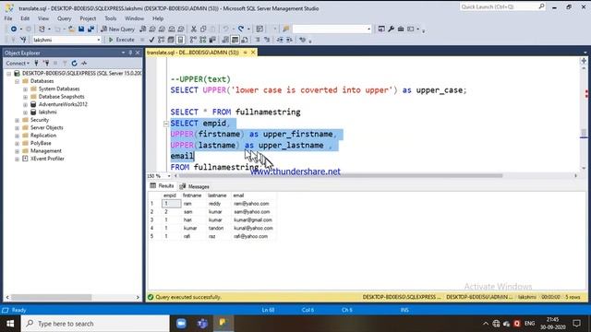
Task: Expand the Security folder node
Action: 17,120
